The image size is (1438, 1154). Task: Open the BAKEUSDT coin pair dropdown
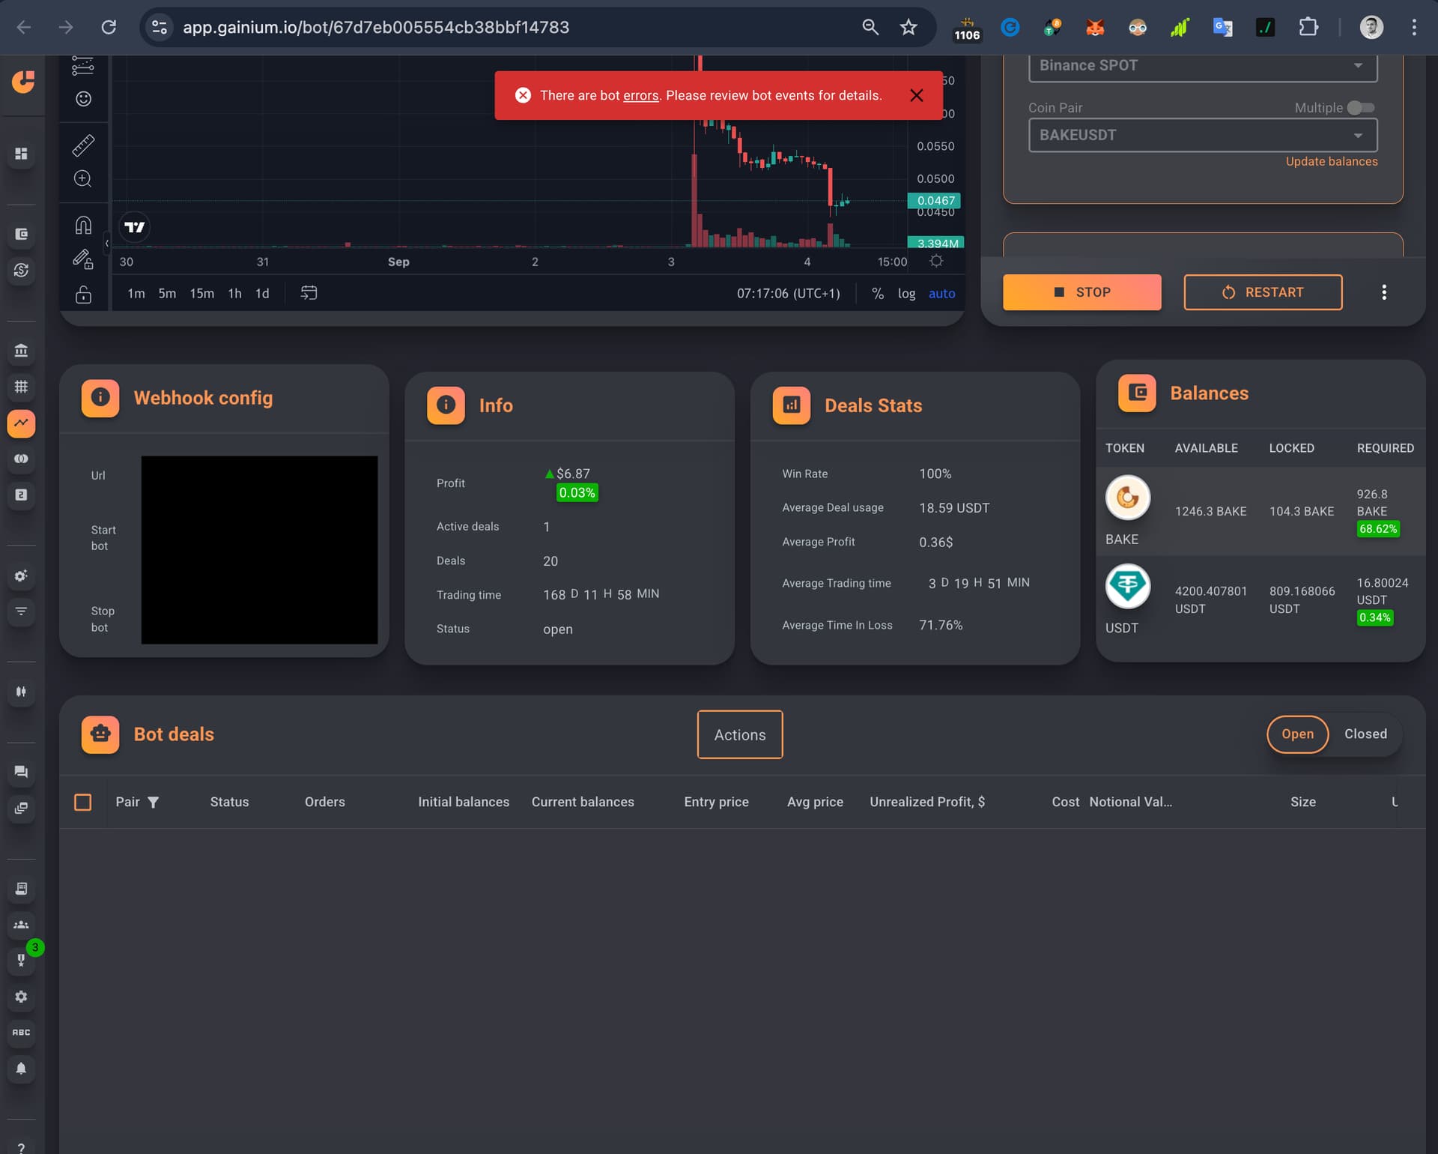tap(1203, 136)
